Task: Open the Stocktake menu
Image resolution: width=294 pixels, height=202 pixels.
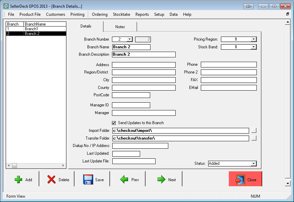Action: click(x=121, y=14)
